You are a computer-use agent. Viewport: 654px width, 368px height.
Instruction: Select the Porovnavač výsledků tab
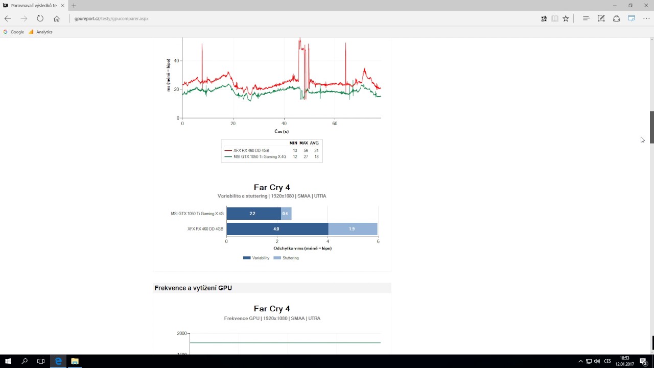33,6
